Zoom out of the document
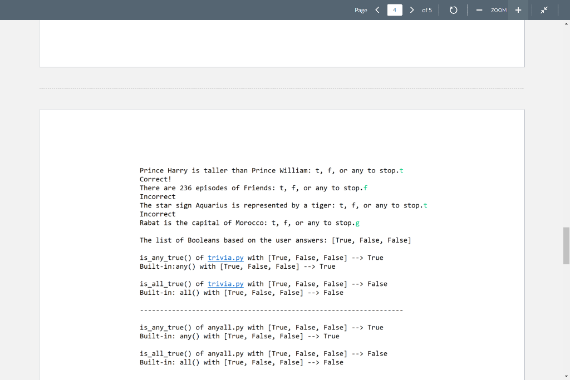 click(x=479, y=10)
